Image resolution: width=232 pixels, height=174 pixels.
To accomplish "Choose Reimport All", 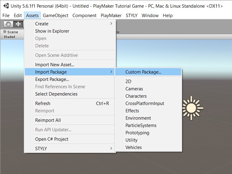I will coord(70,120).
